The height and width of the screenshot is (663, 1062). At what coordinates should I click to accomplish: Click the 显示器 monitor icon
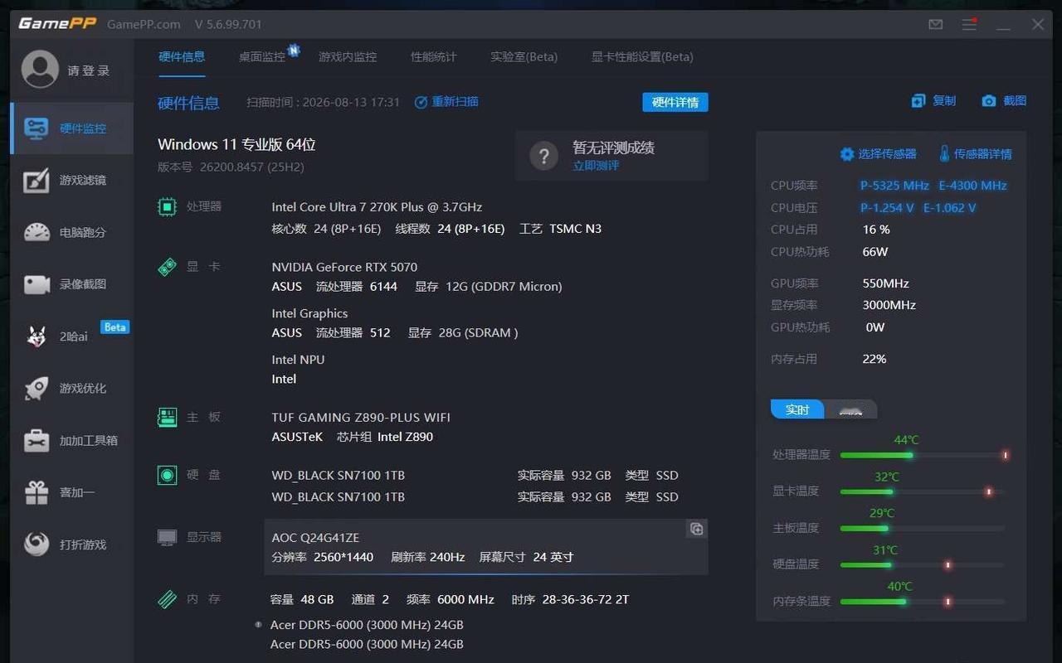[167, 537]
